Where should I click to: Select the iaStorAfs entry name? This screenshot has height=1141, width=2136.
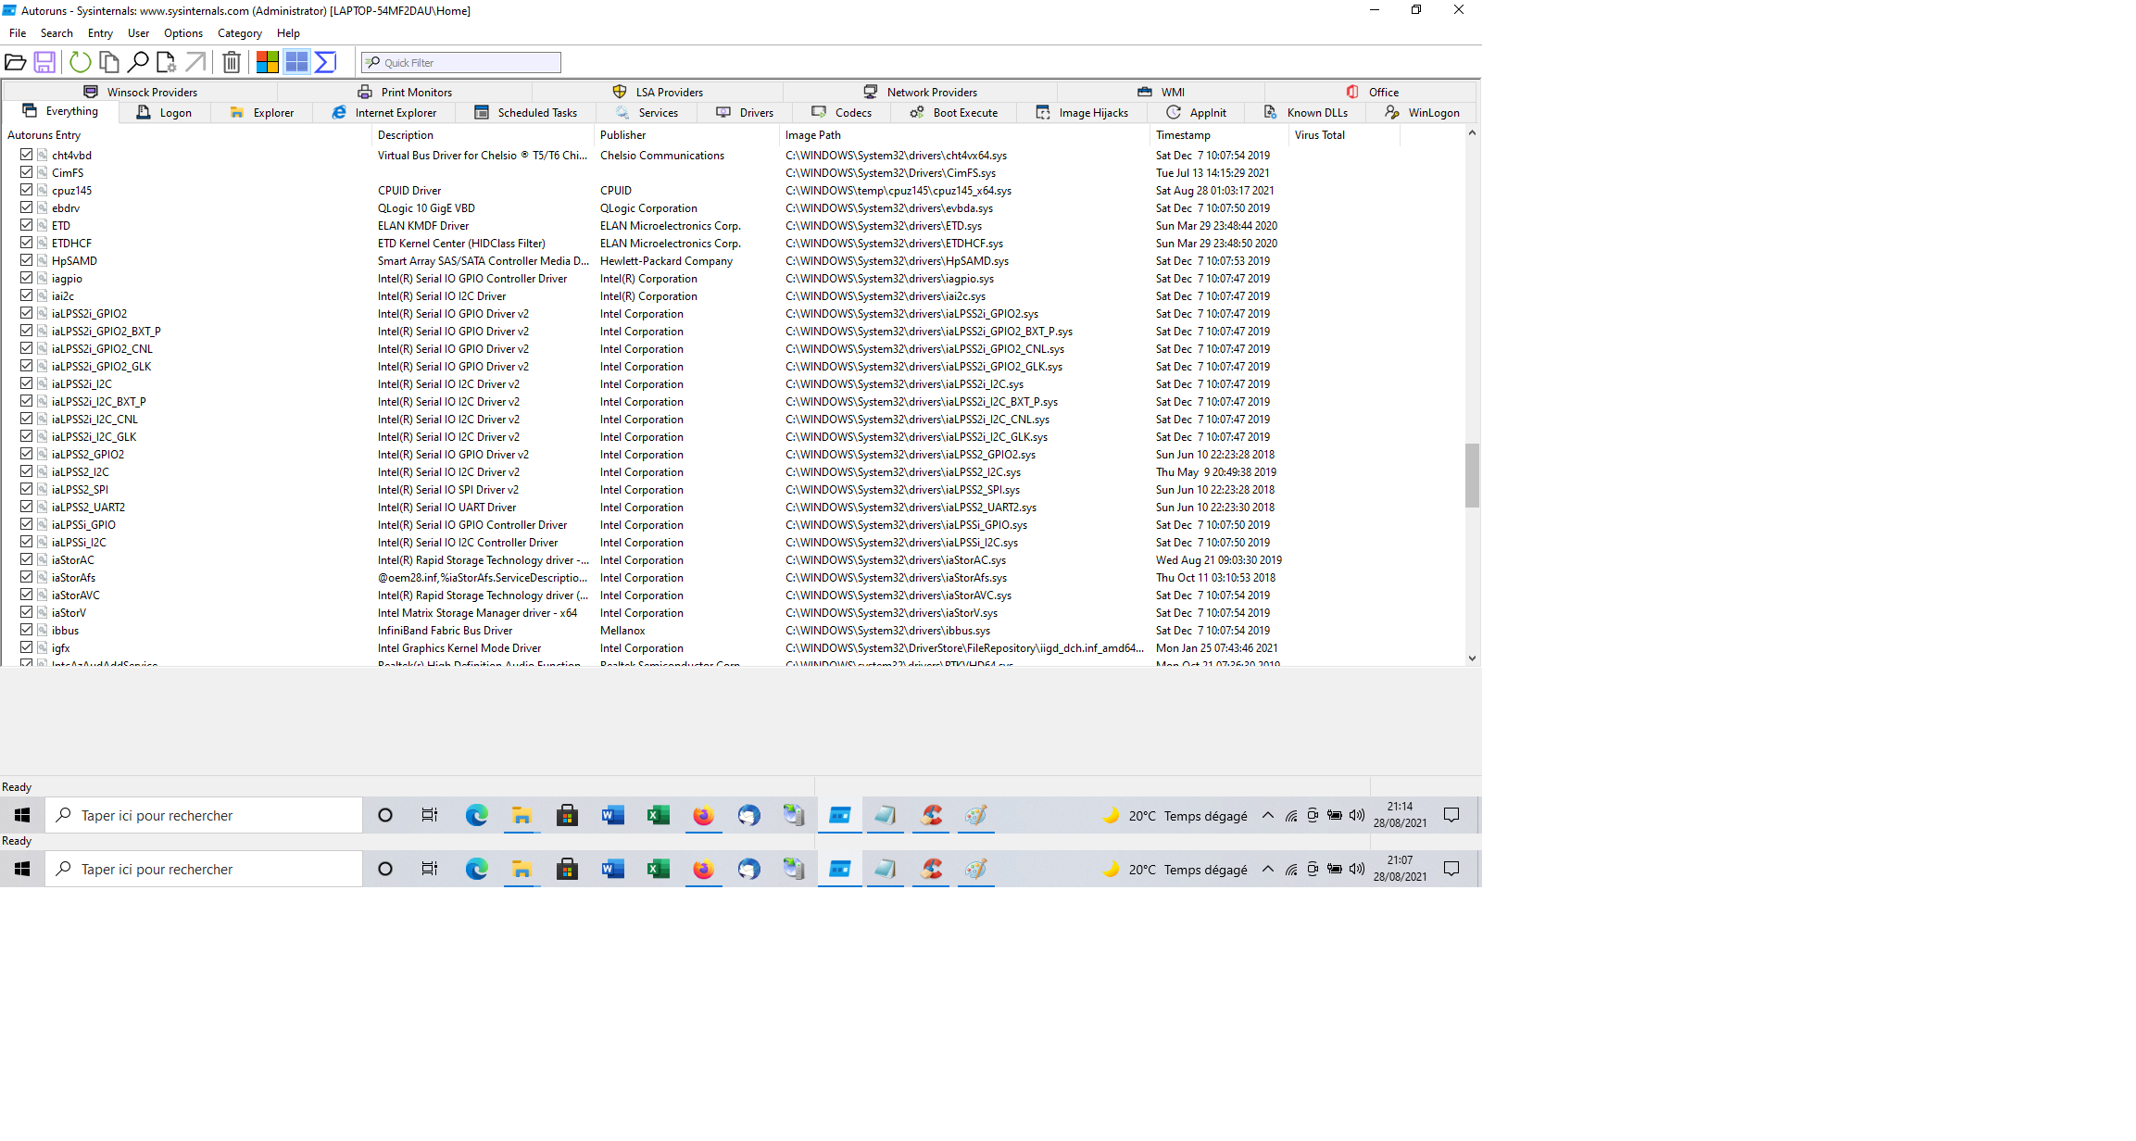[x=73, y=577]
